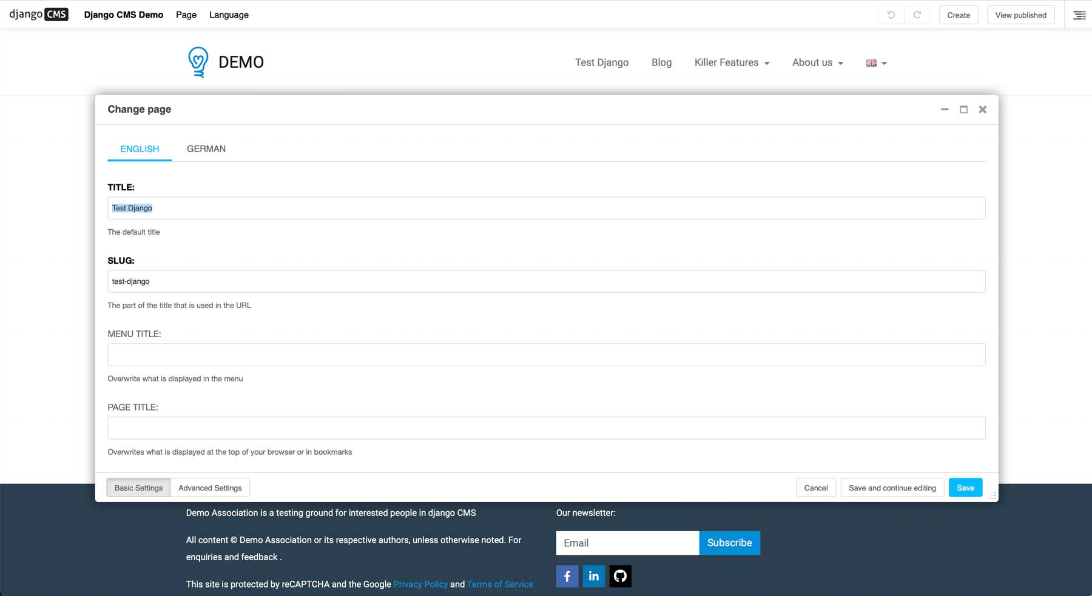The width and height of the screenshot is (1092, 596).
Task: Open the Page menu
Action: coord(186,15)
